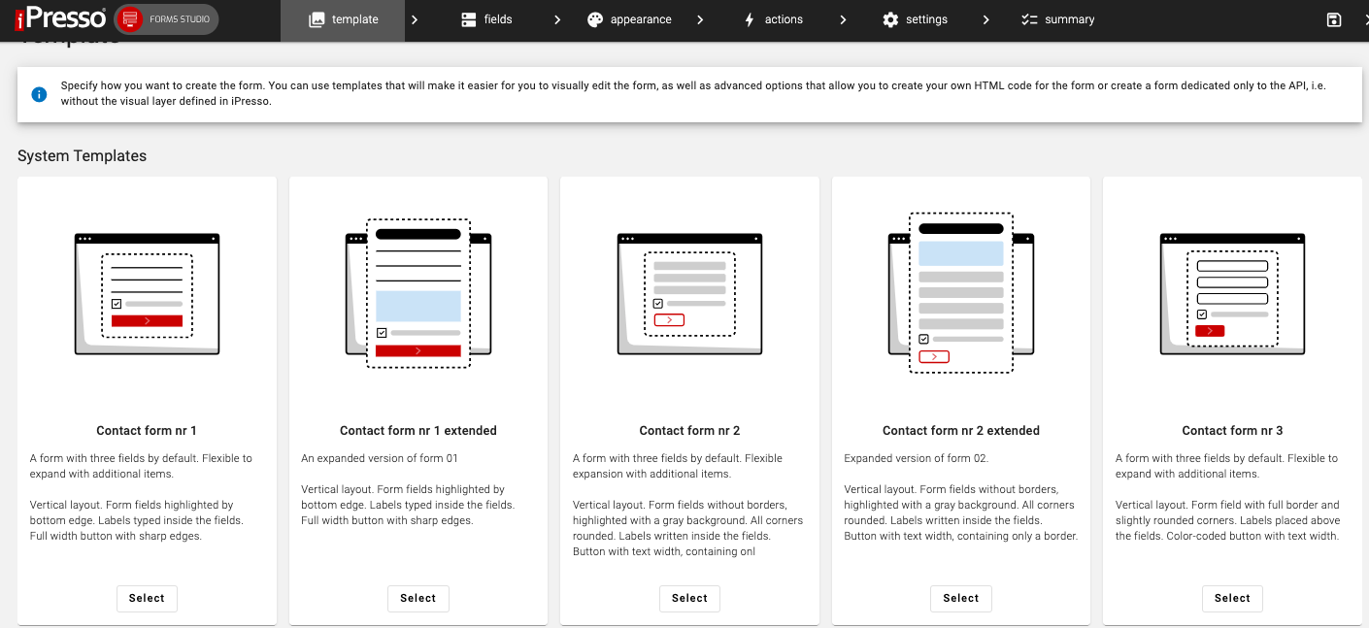The image size is (1369, 628).
Task: Click the actions lightning bolt icon
Action: 750,18
